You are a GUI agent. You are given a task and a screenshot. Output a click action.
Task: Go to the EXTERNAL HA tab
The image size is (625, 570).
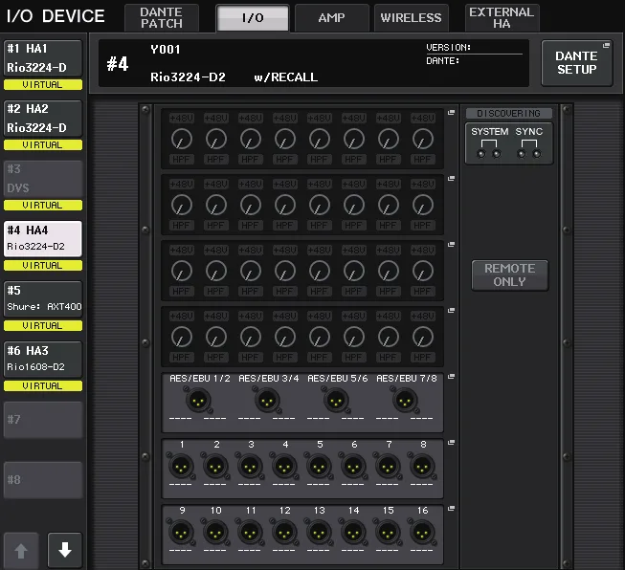point(502,18)
